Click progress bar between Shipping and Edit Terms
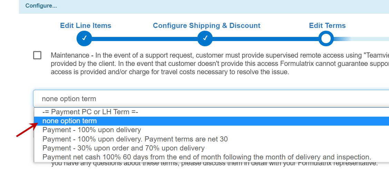389x176 pixels. [x=266, y=39]
